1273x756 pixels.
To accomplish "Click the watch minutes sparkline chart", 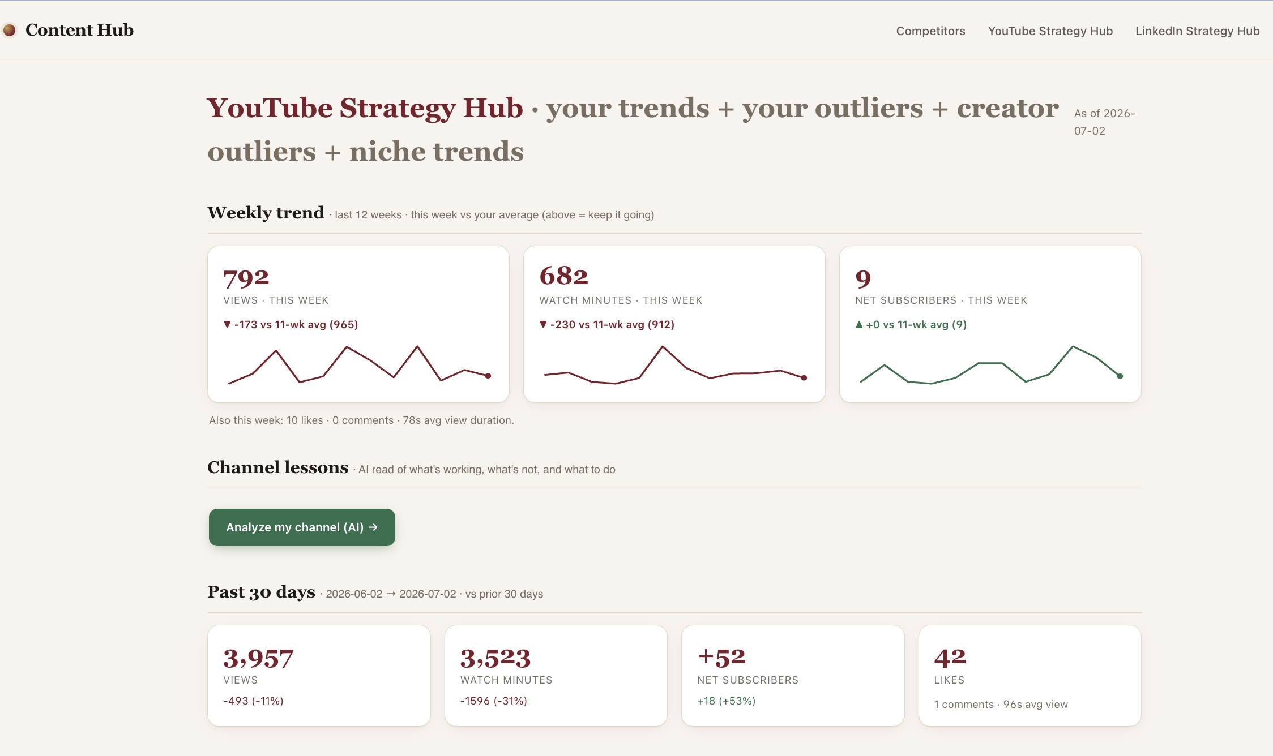I will coord(675,365).
